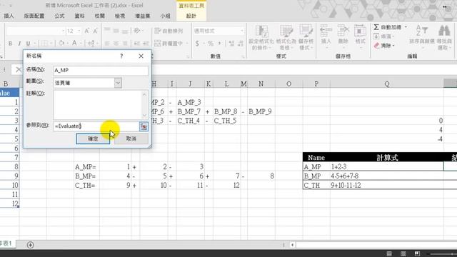Expand the AutoSum dropdown arrow
Viewport: 457px width, 257px height.
pos(406,27)
